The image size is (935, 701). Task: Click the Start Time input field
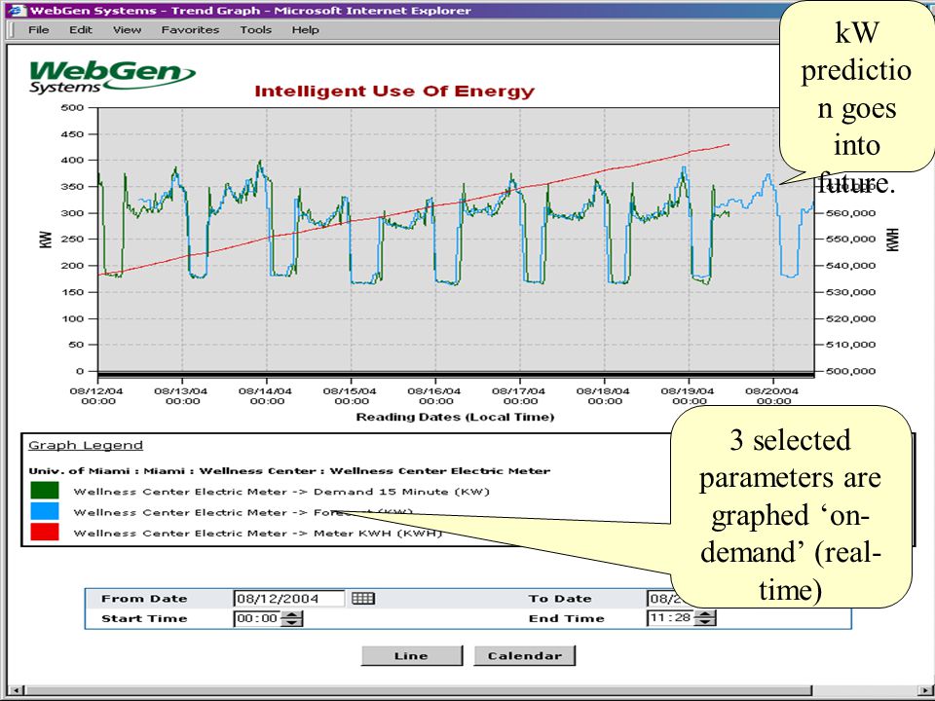coord(257,619)
